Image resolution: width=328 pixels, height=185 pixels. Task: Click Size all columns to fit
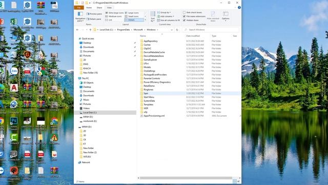point(169,21)
